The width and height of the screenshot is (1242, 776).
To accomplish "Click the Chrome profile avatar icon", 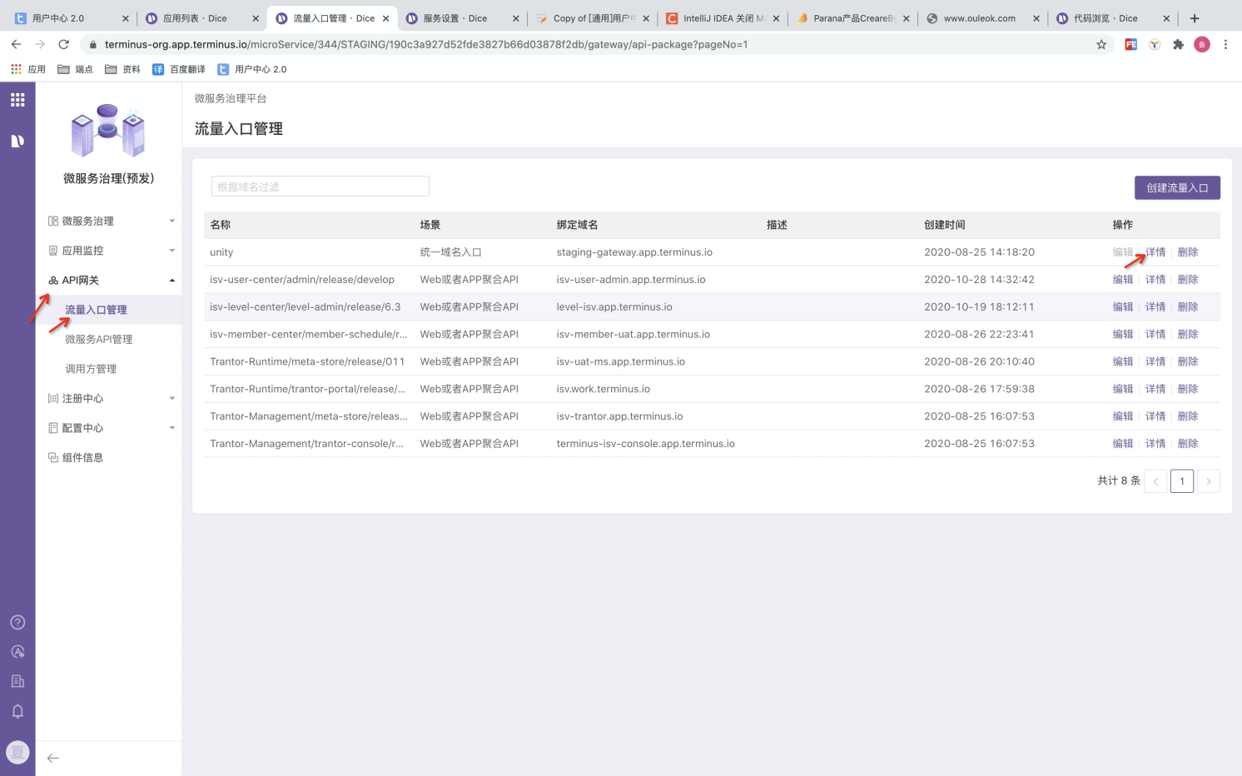I will pyautogui.click(x=1202, y=44).
